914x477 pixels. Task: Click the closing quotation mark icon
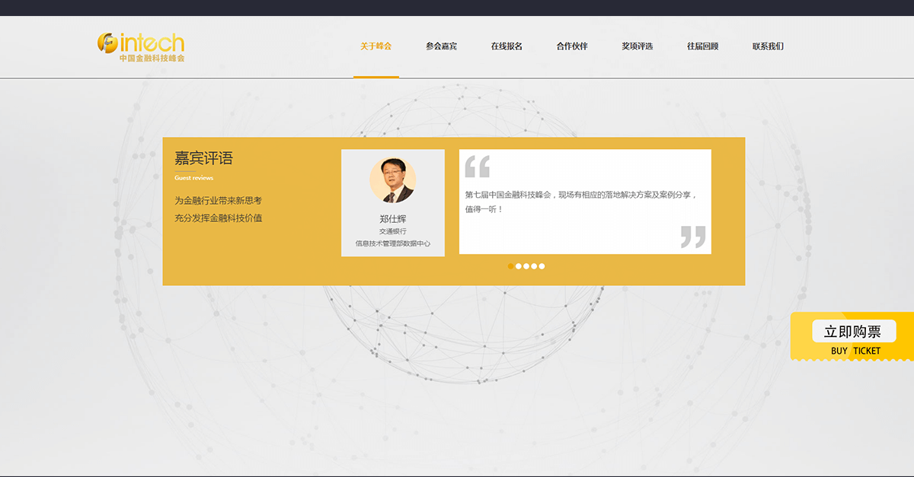tap(693, 237)
